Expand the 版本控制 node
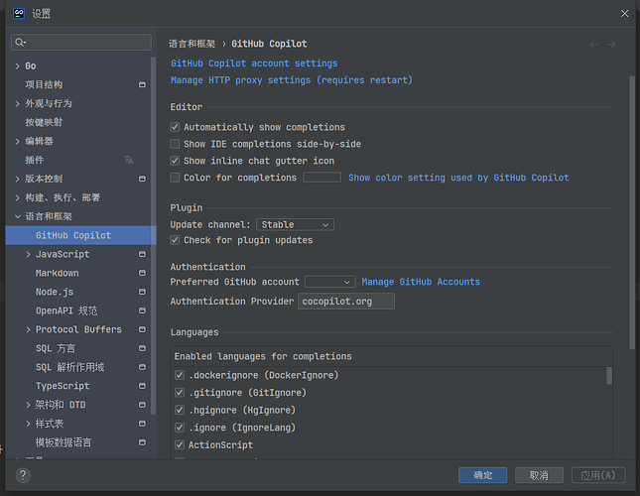Screen dimensions: 640x496 pyautogui.click(x=18, y=179)
